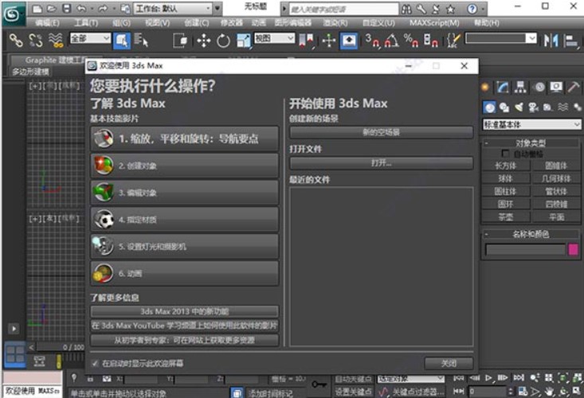Uncheck show welcome screen at startup
584x398 pixels.
point(96,363)
